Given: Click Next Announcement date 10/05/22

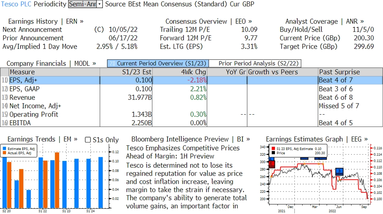Looking at the screenshot, I should (x=123, y=30).
